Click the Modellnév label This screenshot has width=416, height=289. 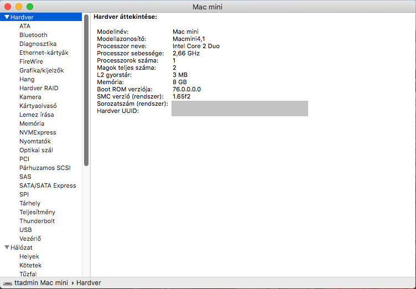pos(113,32)
